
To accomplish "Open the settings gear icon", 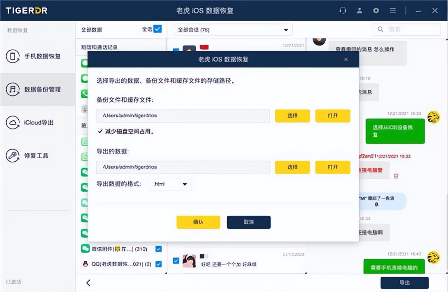I will pos(376,11).
